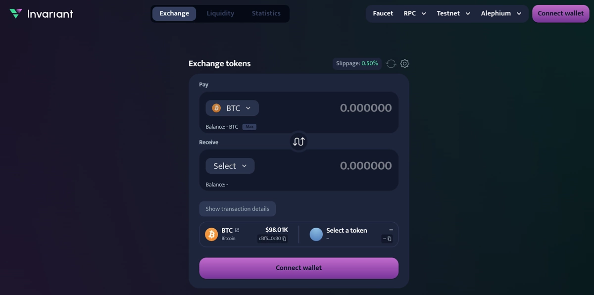Switch to the Liquidity tab
This screenshot has width=594, height=295.
tap(220, 13)
